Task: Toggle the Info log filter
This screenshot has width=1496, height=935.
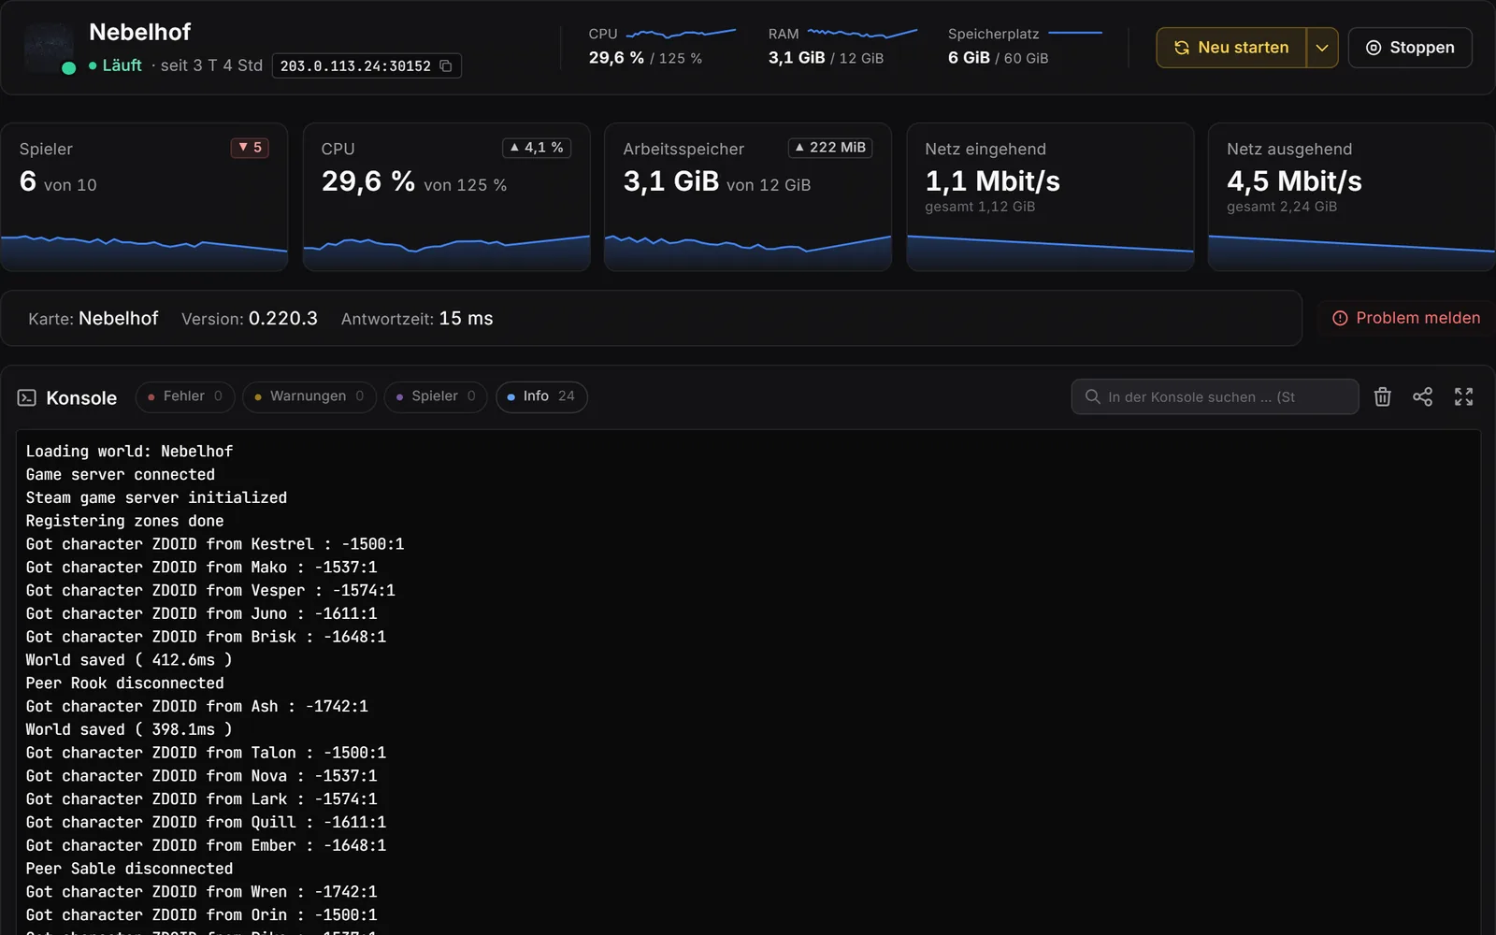Action: coord(541,396)
